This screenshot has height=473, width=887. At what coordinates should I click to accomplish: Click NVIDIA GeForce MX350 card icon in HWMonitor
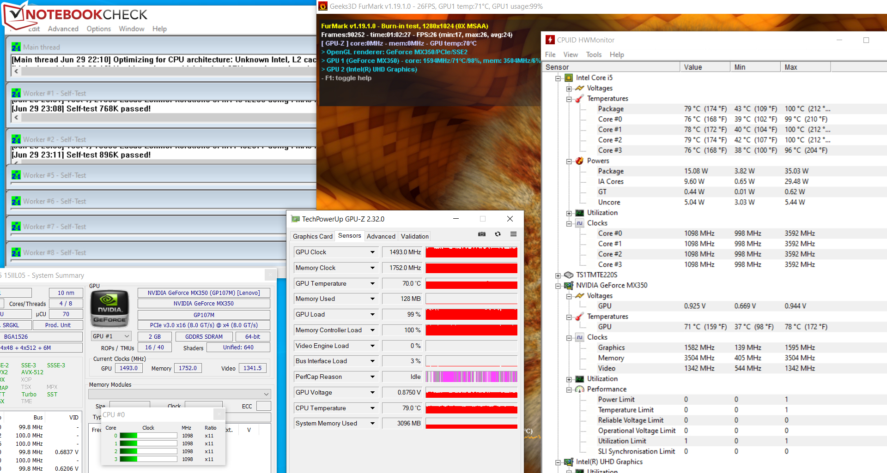(x=569, y=285)
